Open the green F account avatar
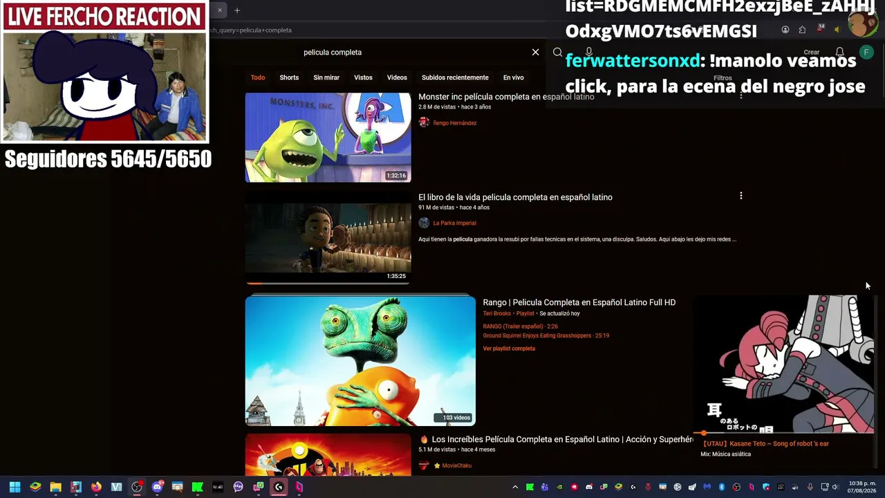This screenshot has height=498, width=885. pos(866,52)
